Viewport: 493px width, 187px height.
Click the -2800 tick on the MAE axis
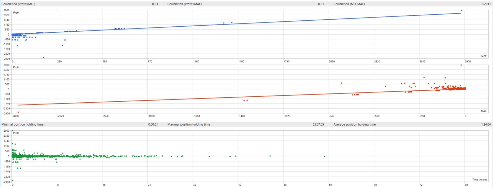15,116
